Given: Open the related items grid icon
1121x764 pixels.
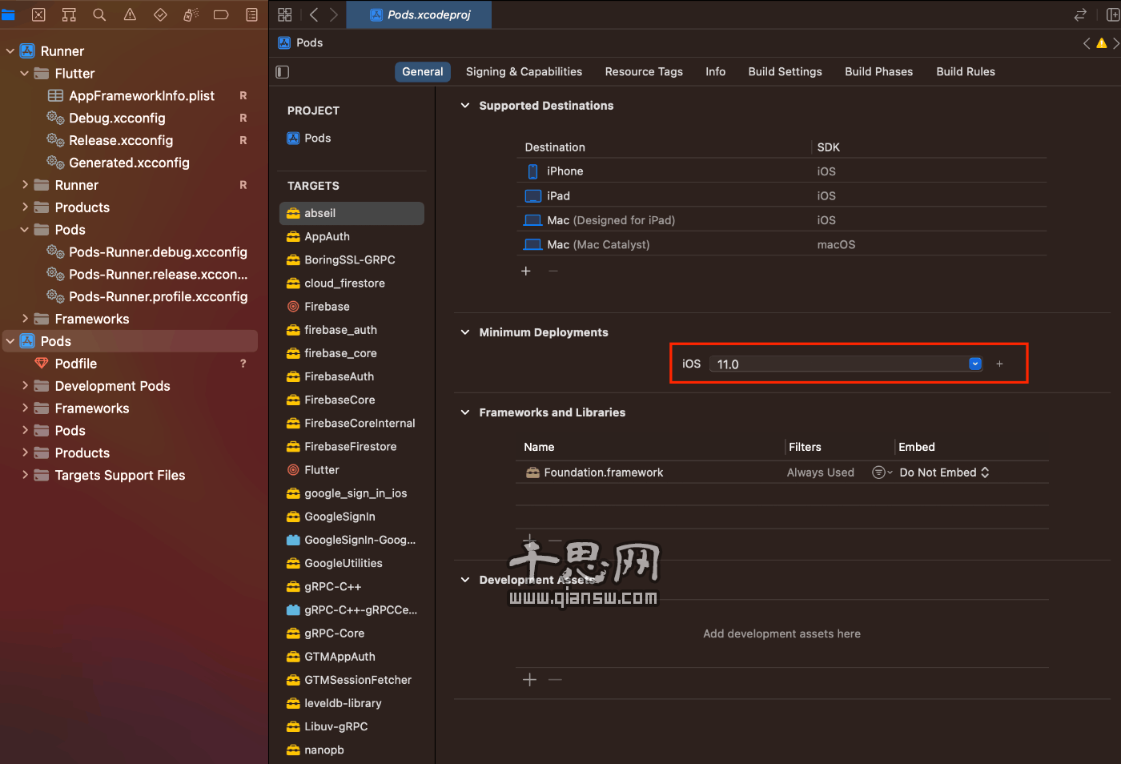Looking at the screenshot, I should 284,14.
